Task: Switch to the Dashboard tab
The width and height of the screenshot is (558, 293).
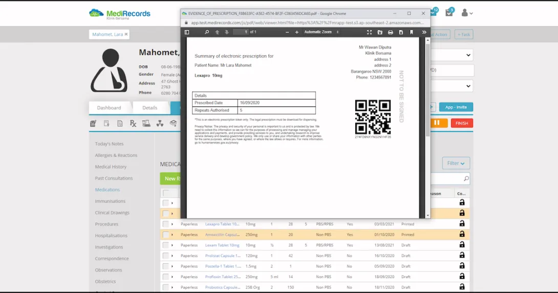Action: click(x=109, y=108)
